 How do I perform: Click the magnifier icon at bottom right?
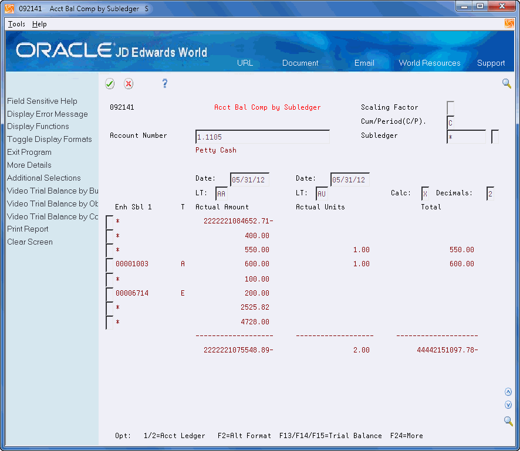(508, 421)
